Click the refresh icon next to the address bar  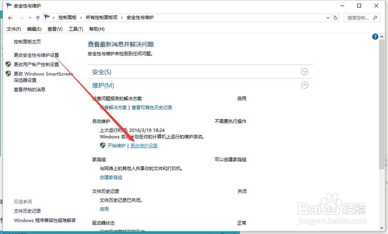pos(335,17)
